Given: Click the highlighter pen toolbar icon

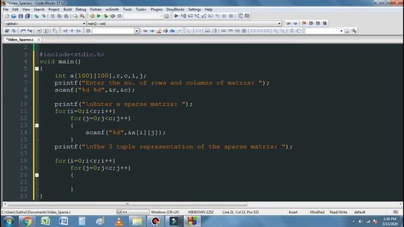Looking at the screenshot, I should click(158, 31).
